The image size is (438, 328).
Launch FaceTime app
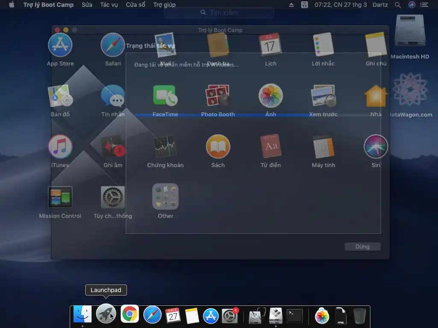pyautogui.click(x=166, y=95)
